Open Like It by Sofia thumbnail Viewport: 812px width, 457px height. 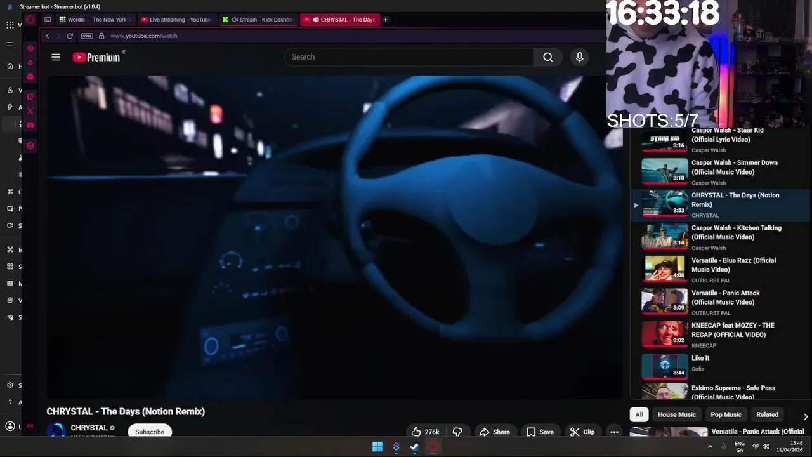point(664,366)
